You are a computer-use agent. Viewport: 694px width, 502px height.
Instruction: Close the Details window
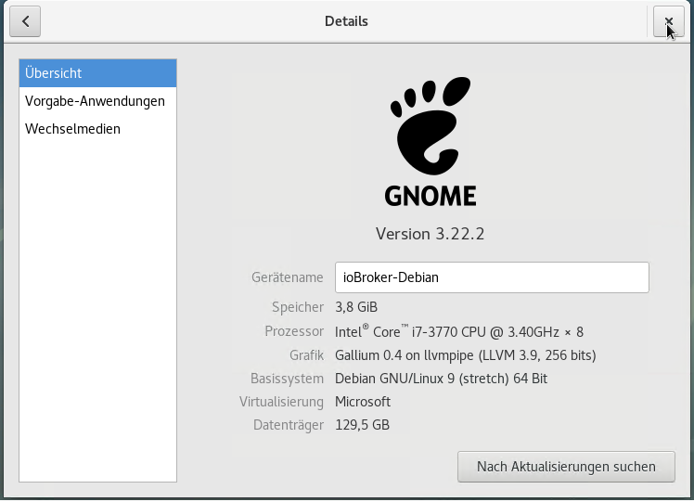coord(668,21)
